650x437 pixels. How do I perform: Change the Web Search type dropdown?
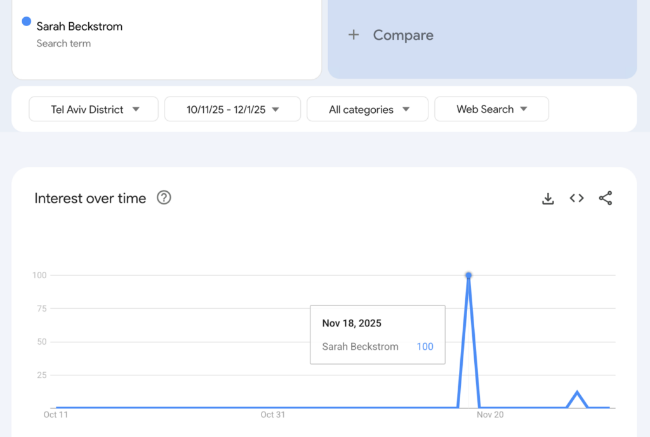tap(491, 109)
